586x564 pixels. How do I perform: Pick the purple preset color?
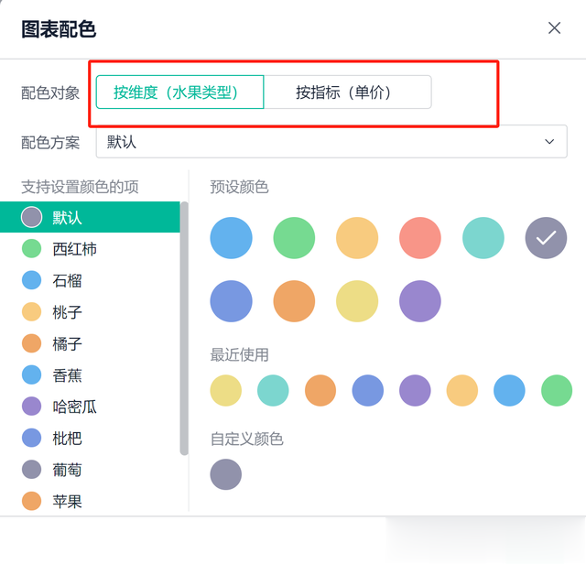tap(420, 301)
